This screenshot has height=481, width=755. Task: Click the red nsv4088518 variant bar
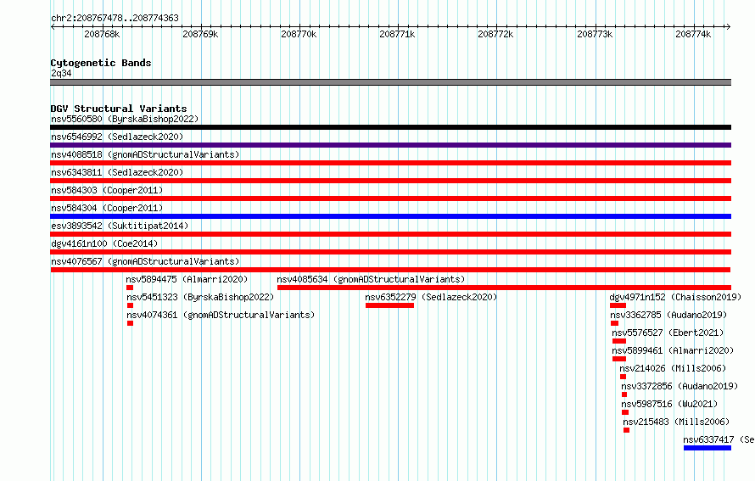tap(390, 163)
